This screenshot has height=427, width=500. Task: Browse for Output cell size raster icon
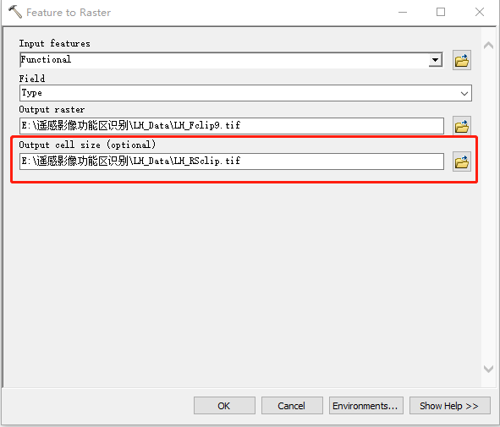click(x=462, y=161)
